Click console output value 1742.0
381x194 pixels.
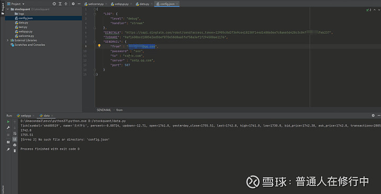click(26, 130)
